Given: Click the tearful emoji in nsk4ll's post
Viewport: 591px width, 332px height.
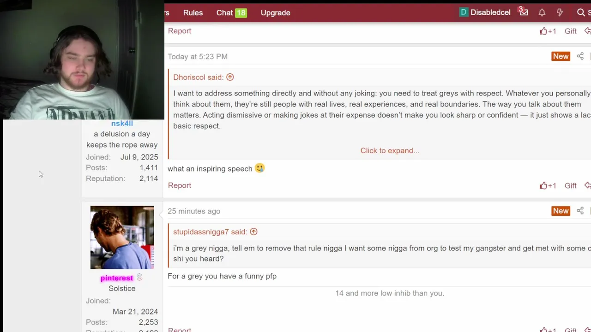Looking at the screenshot, I should (x=259, y=168).
